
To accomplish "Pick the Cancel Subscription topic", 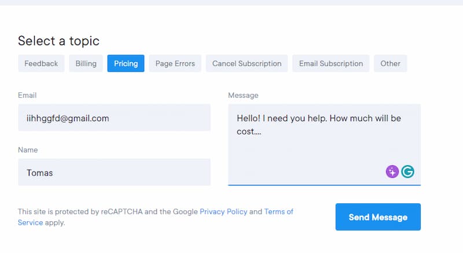I will tap(247, 64).
